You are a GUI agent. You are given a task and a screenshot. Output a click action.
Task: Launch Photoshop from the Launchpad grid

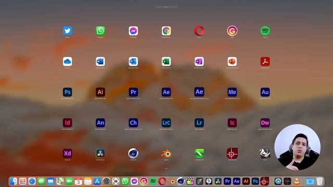(x=67, y=92)
